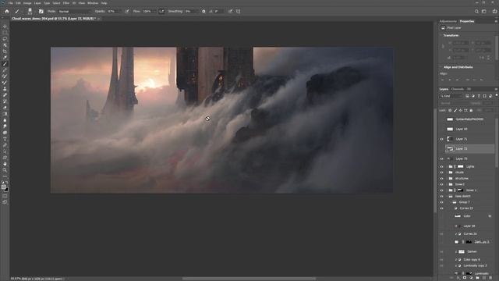Click the foreground color swatch

[x=4, y=187]
